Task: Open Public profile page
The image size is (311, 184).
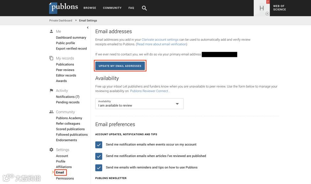Action: pyautogui.click(x=65, y=43)
